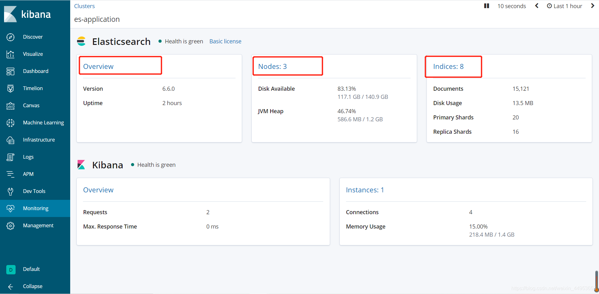Click the Replica Shards value 16

click(515, 132)
